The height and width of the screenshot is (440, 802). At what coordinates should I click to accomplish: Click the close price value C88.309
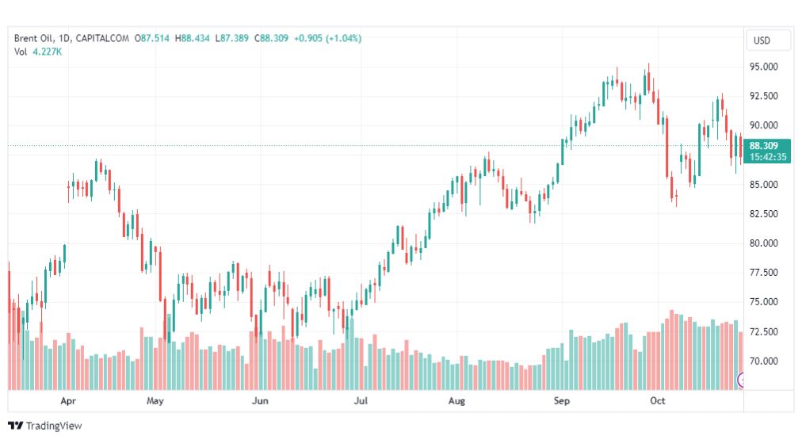click(x=270, y=38)
